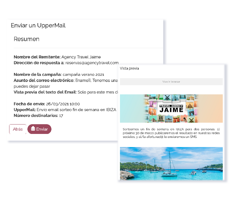Click the Atrás back button
This screenshot has height=200, width=232.
point(18,129)
